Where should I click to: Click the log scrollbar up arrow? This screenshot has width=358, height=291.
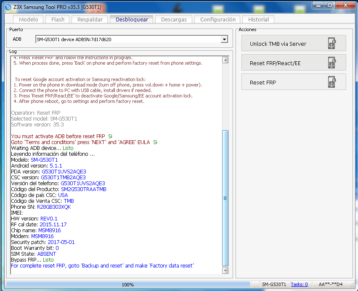point(225,60)
